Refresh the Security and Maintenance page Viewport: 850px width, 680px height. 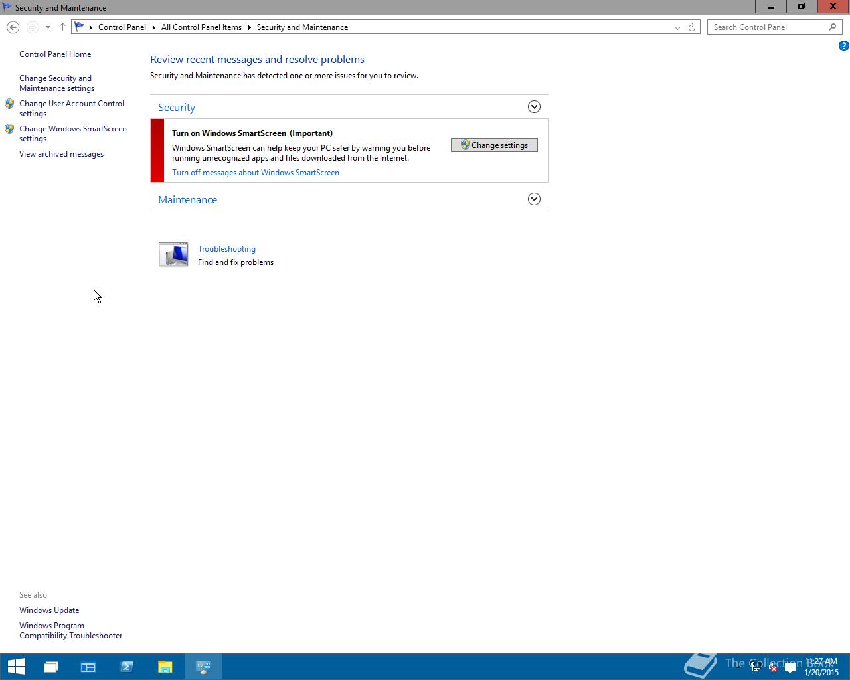tap(692, 27)
